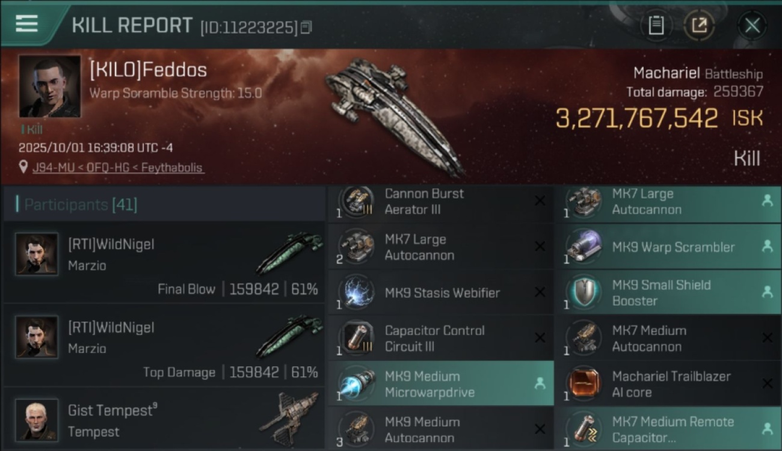
Task: Click the Macharial ship image
Action: coord(395,116)
